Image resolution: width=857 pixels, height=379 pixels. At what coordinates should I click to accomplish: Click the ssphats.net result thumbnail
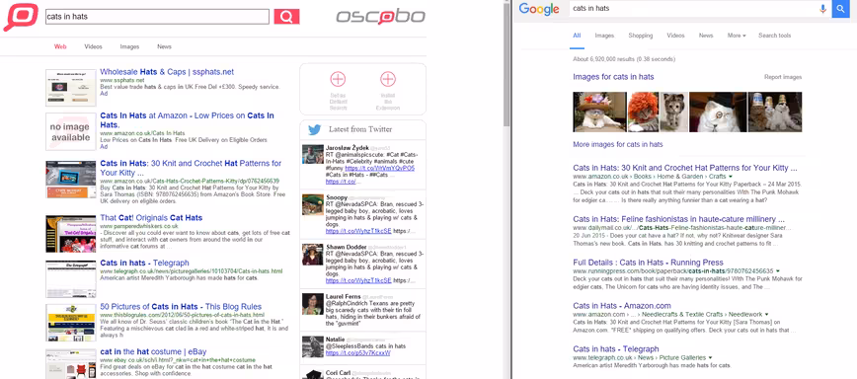(71, 88)
